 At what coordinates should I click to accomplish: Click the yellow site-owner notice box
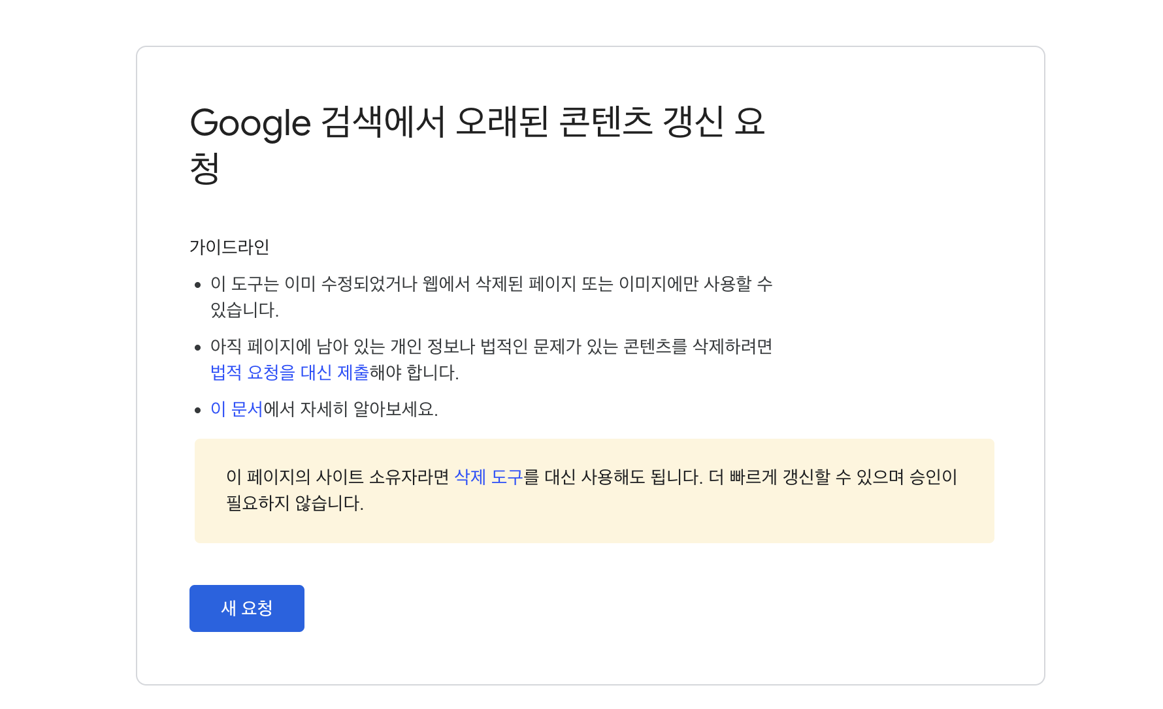(x=593, y=491)
